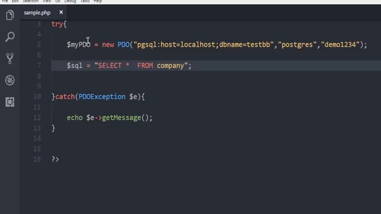The image size is (381, 214).
Task: Click the getMessage method call
Action: [121, 118]
